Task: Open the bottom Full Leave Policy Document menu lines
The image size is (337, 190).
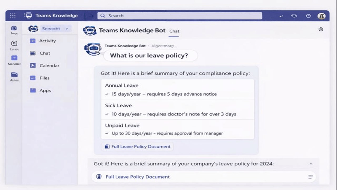Action: [311, 177]
